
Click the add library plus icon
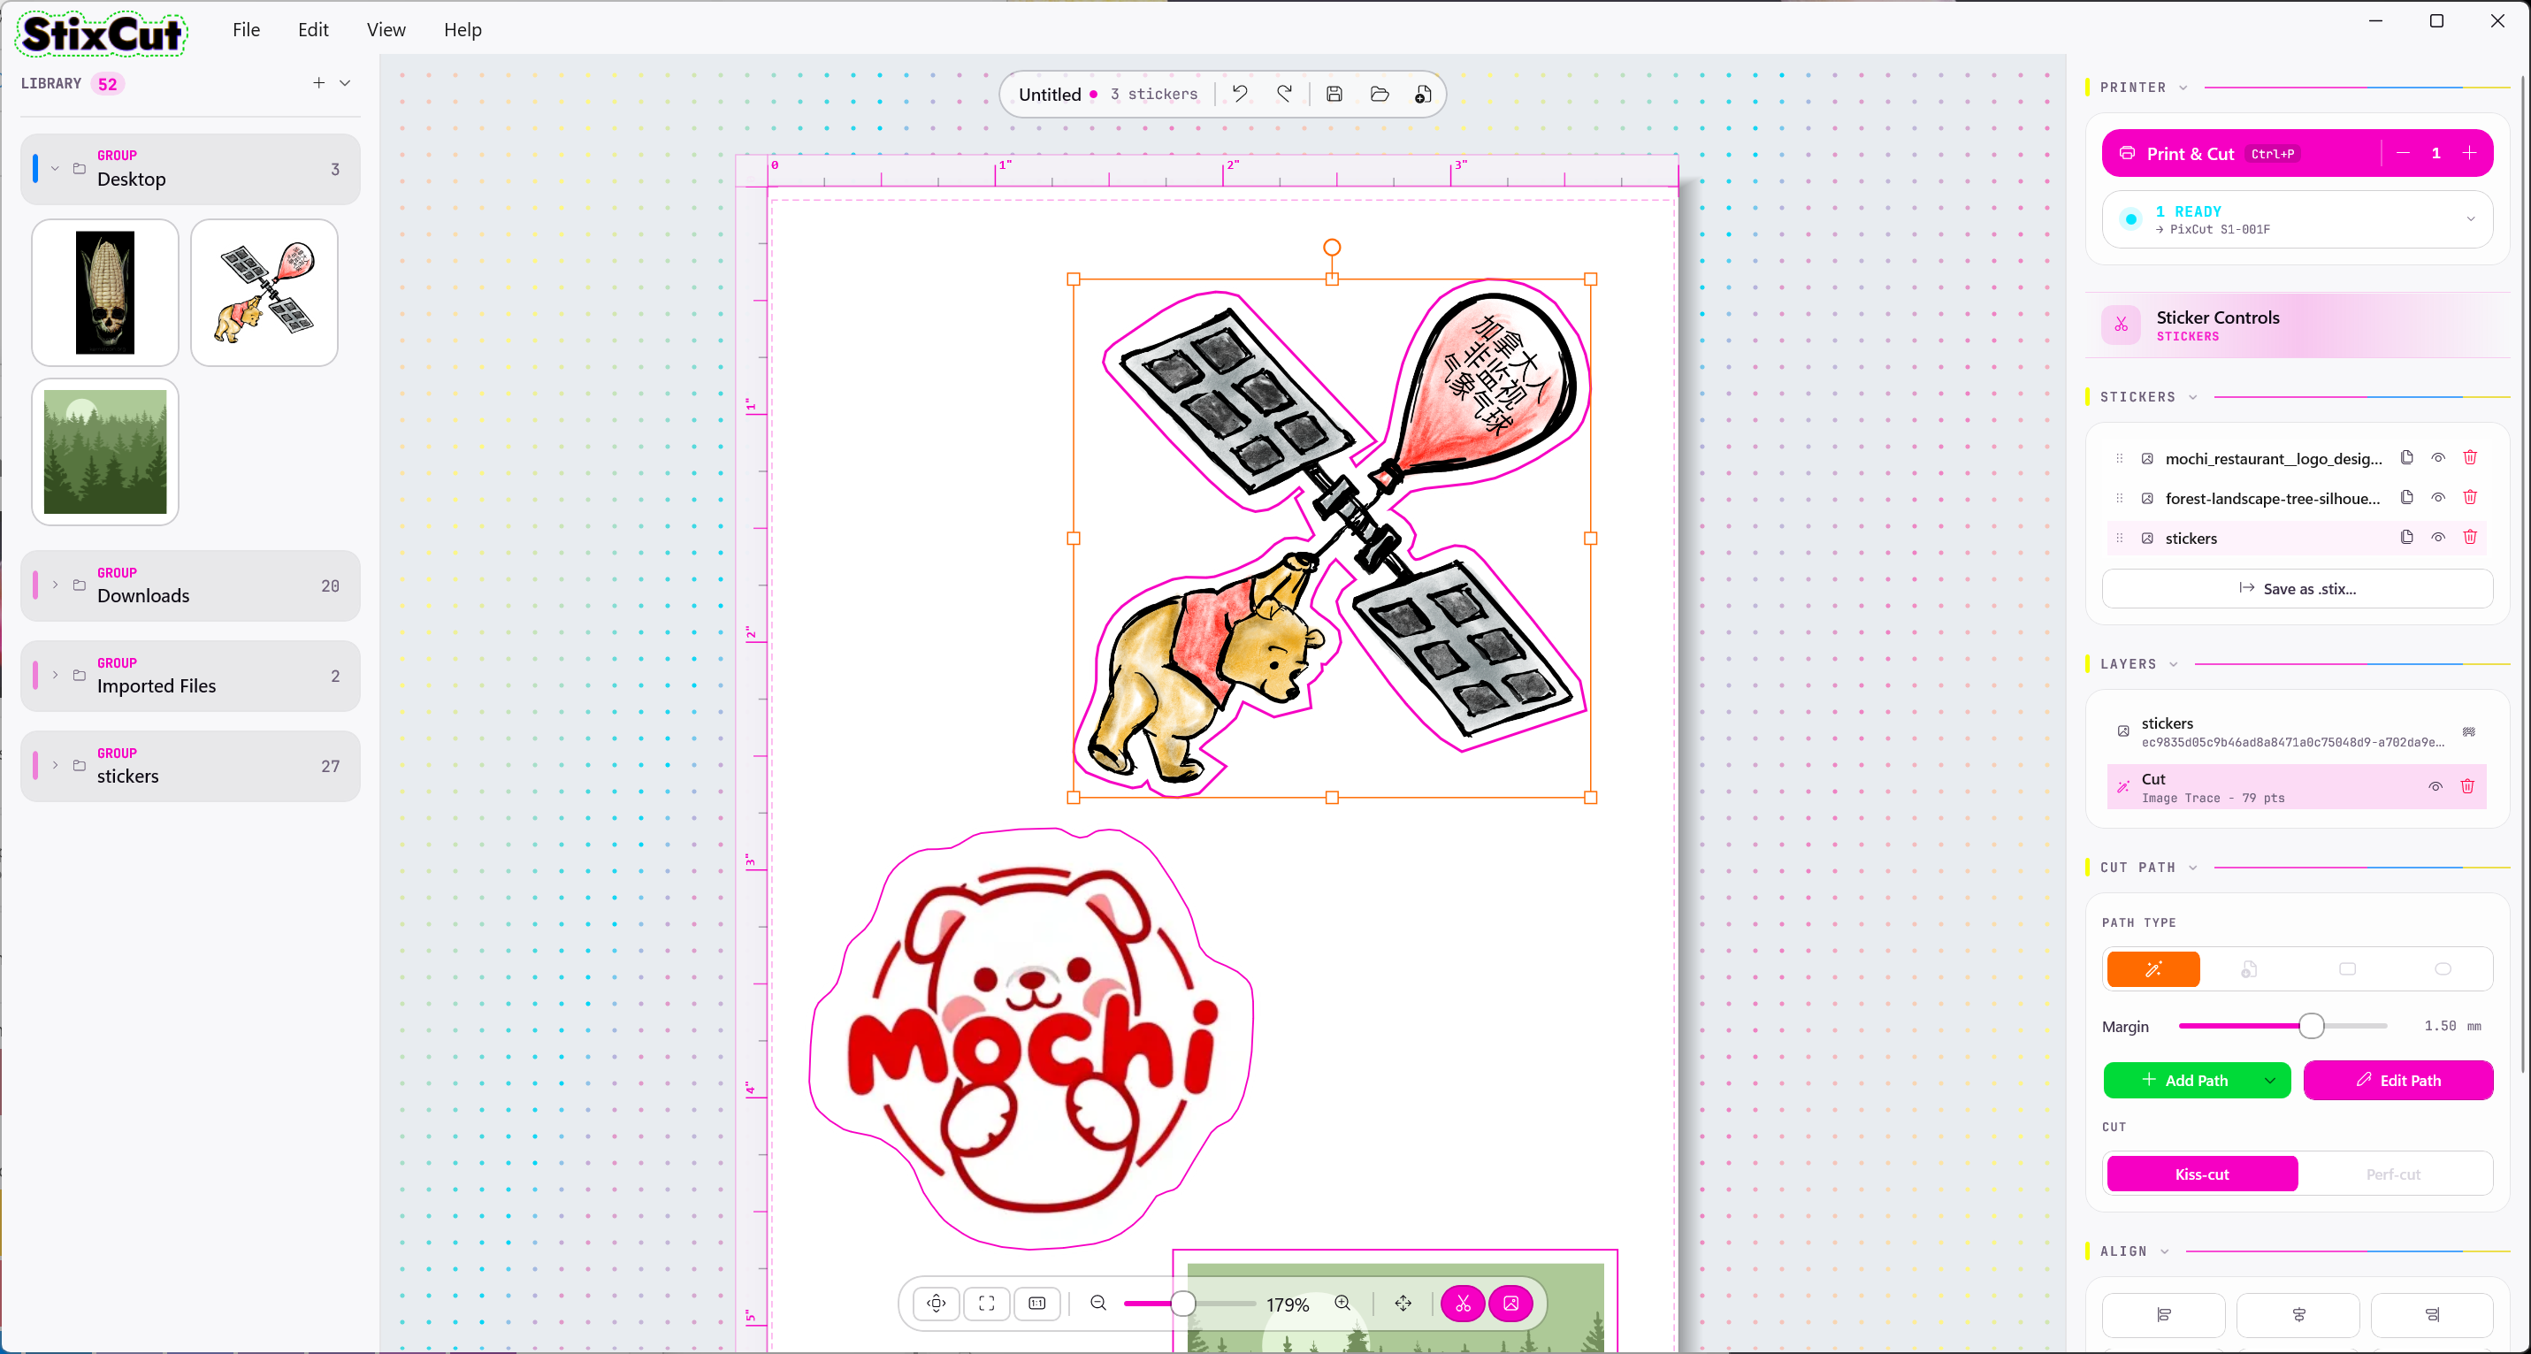(x=318, y=83)
